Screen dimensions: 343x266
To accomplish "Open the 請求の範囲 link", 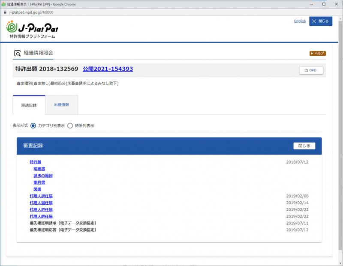I will click(43, 176).
